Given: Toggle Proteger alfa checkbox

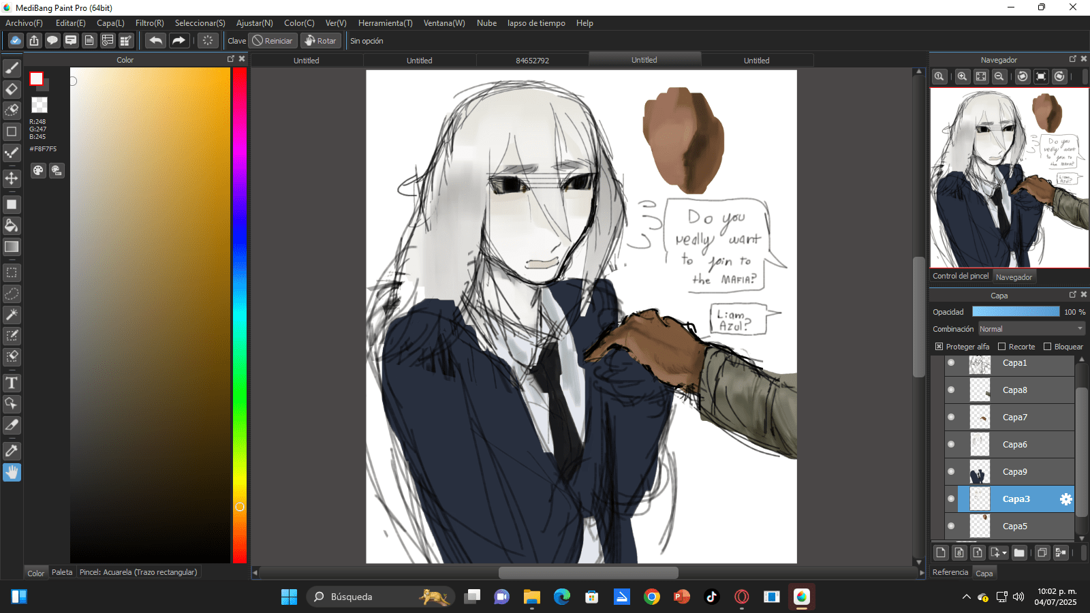Looking at the screenshot, I should (x=939, y=347).
